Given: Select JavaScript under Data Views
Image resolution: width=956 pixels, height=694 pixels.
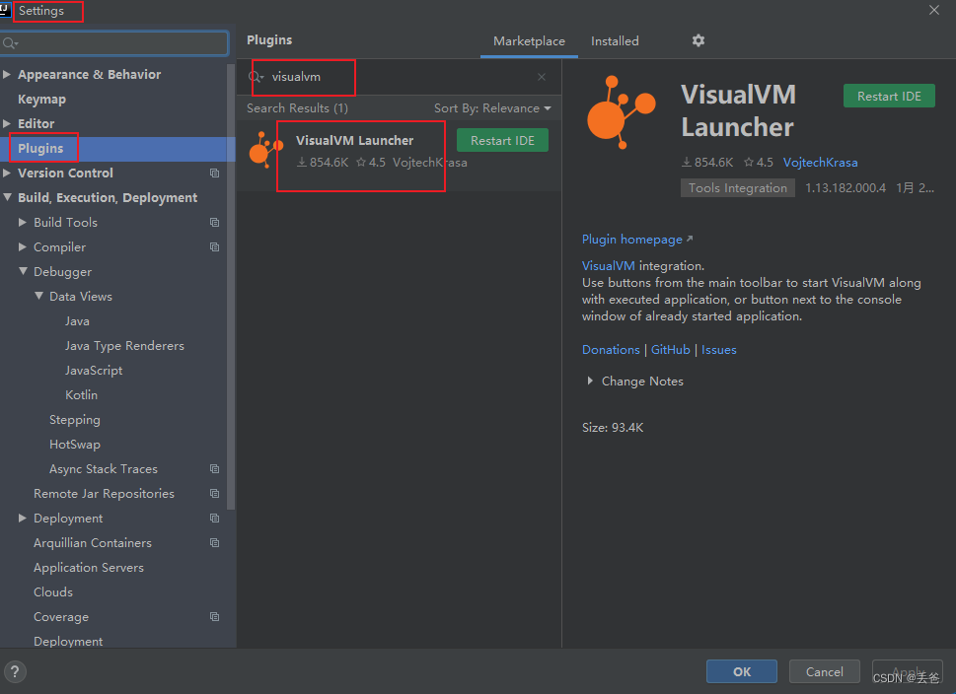Looking at the screenshot, I should tap(94, 371).
